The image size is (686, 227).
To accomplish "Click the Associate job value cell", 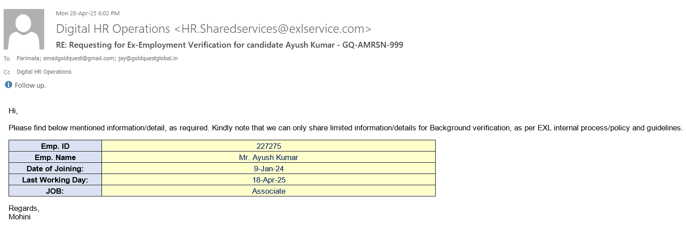I will click(x=268, y=191).
